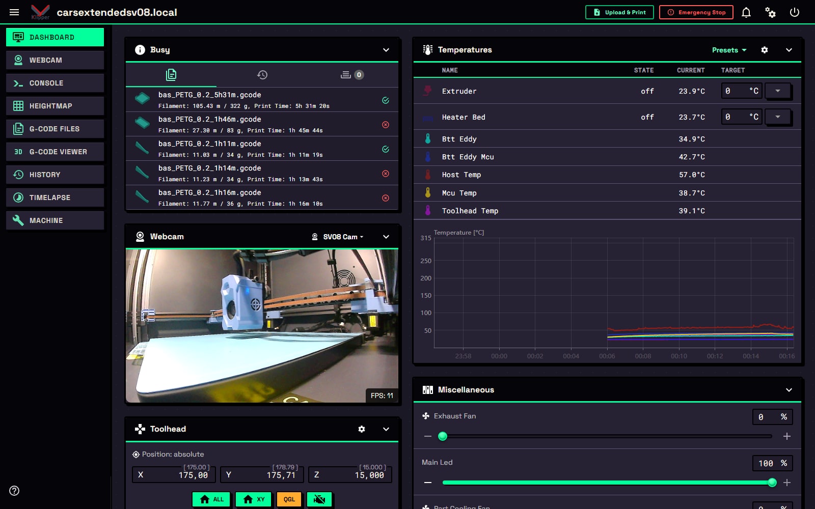Click the power menu icon
The height and width of the screenshot is (509, 815).
tap(795, 12)
